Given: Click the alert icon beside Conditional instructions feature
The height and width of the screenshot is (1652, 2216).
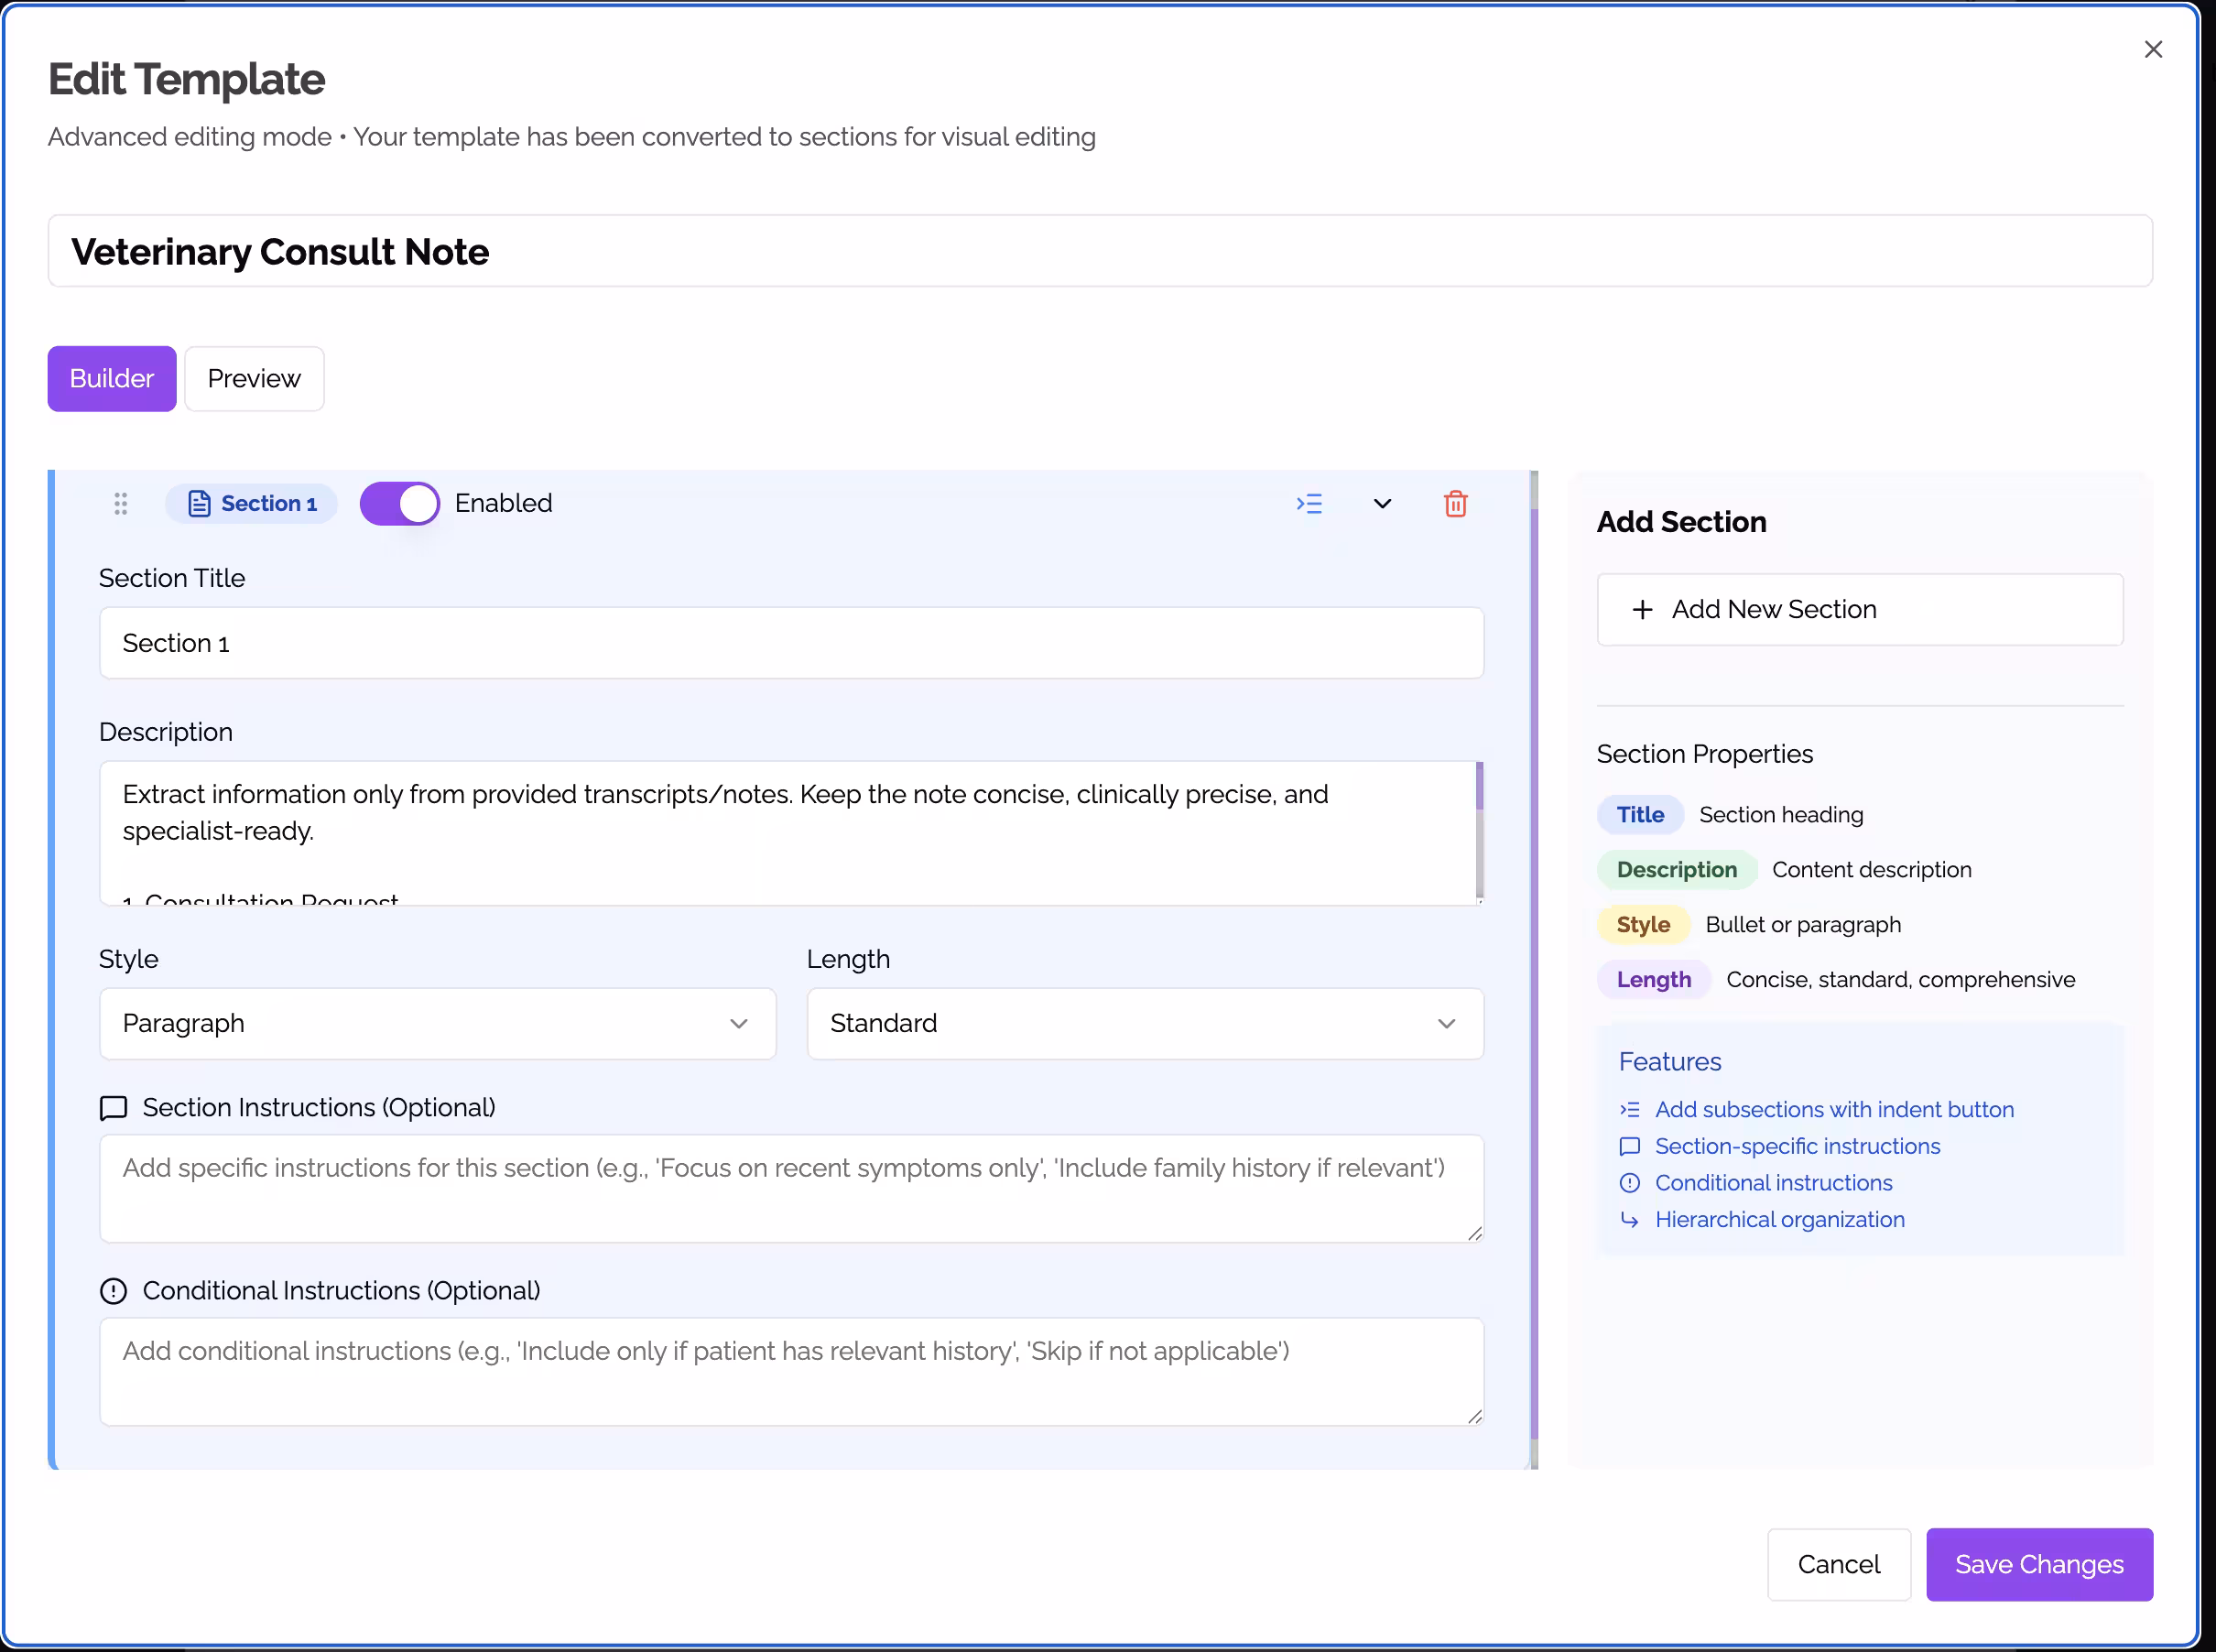Looking at the screenshot, I should point(1630,1183).
